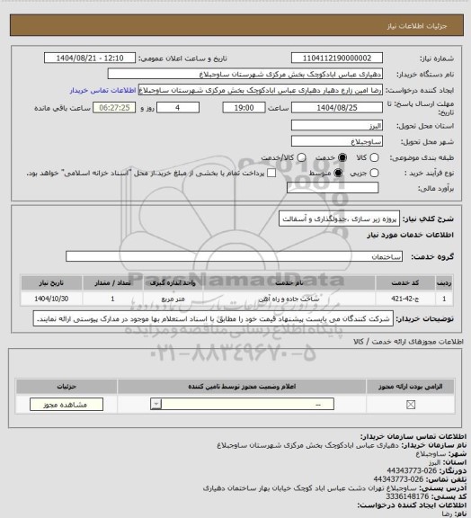Click the ردیف column header
Screen dimensions: 471x518
(x=444, y=282)
